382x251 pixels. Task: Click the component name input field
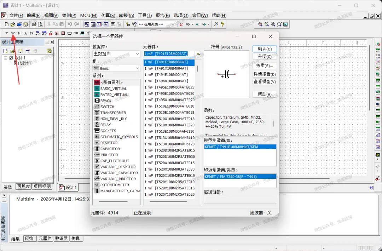tap(169, 54)
